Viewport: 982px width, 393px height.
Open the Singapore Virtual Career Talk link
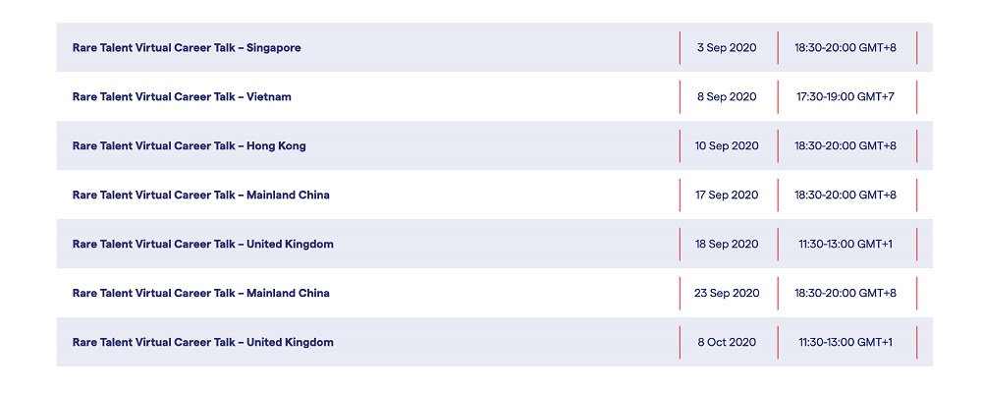187,47
